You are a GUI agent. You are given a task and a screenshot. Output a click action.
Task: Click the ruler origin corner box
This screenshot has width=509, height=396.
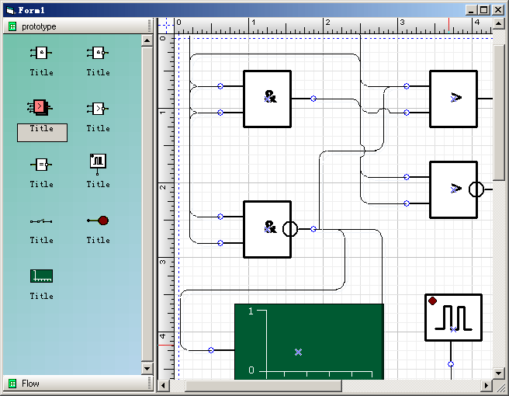pos(164,26)
